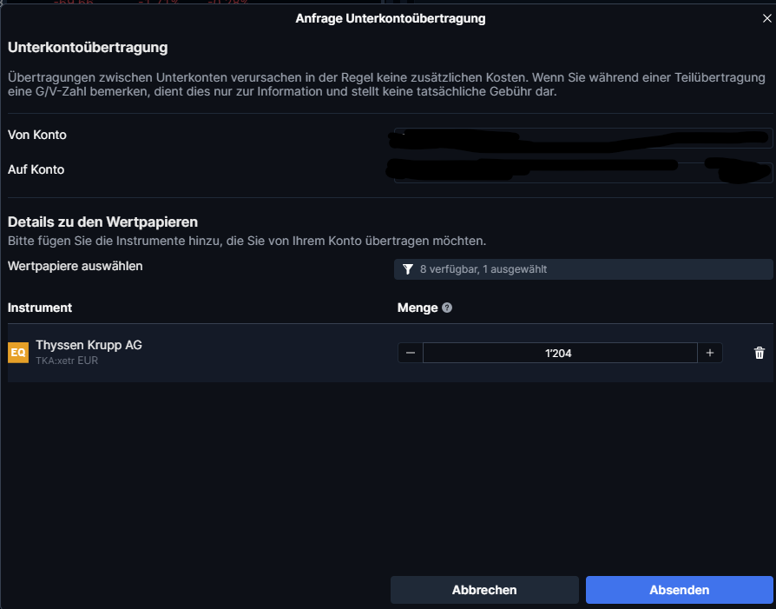Delete the Thyssen Krupp AG row
776x609 pixels.
[x=760, y=353]
